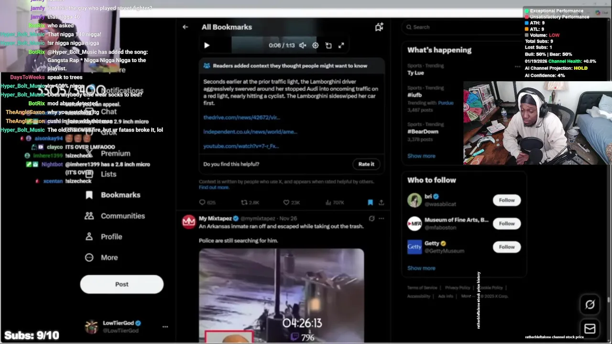Open the My Mixtapez post video thumbnail

point(281,295)
